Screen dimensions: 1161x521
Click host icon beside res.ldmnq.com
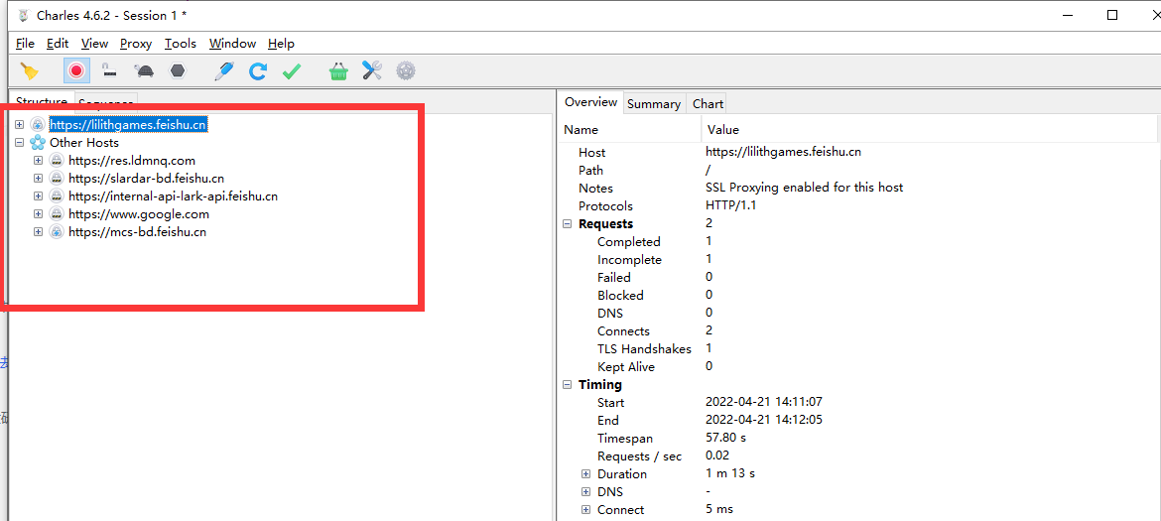coord(57,160)
